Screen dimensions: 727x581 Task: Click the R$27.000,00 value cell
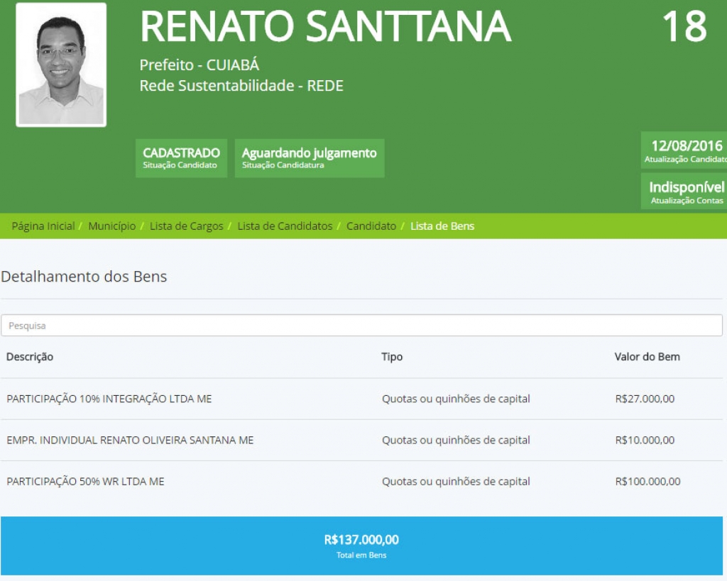645,399
